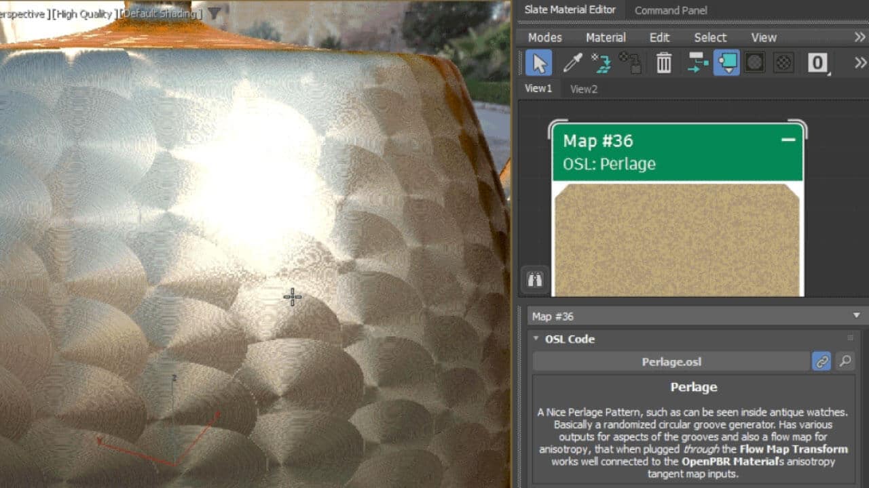Switch to View1 tab
The height and width of the screenshot is (488, 869).
click(x=538, y=88)
